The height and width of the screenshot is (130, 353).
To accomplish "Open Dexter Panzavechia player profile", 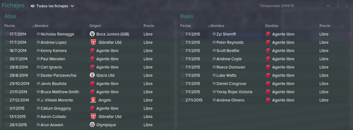I will (58, 75).
